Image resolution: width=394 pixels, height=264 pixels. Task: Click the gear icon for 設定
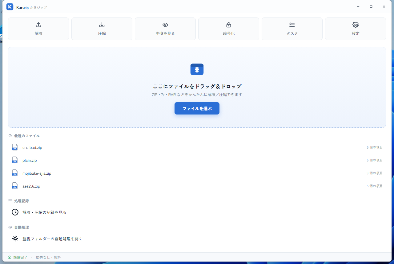tap(356, 25)
